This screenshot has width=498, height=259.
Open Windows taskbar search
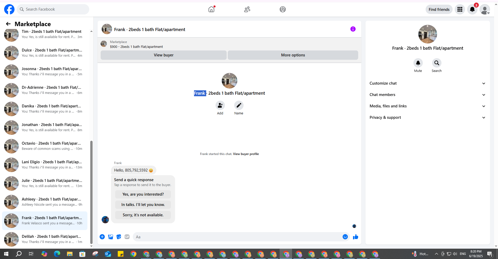tap(19, 254)
